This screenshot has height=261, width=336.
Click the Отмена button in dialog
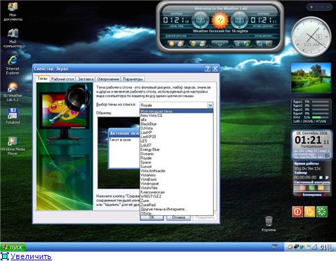click(179, 217)
